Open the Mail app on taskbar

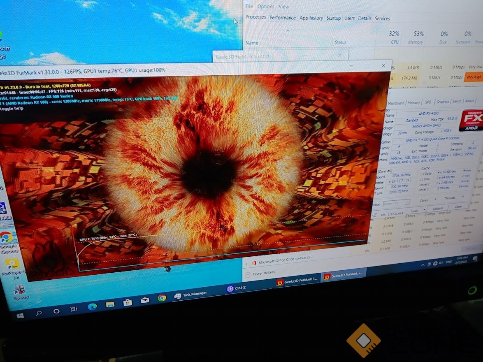tap(145, 300)
